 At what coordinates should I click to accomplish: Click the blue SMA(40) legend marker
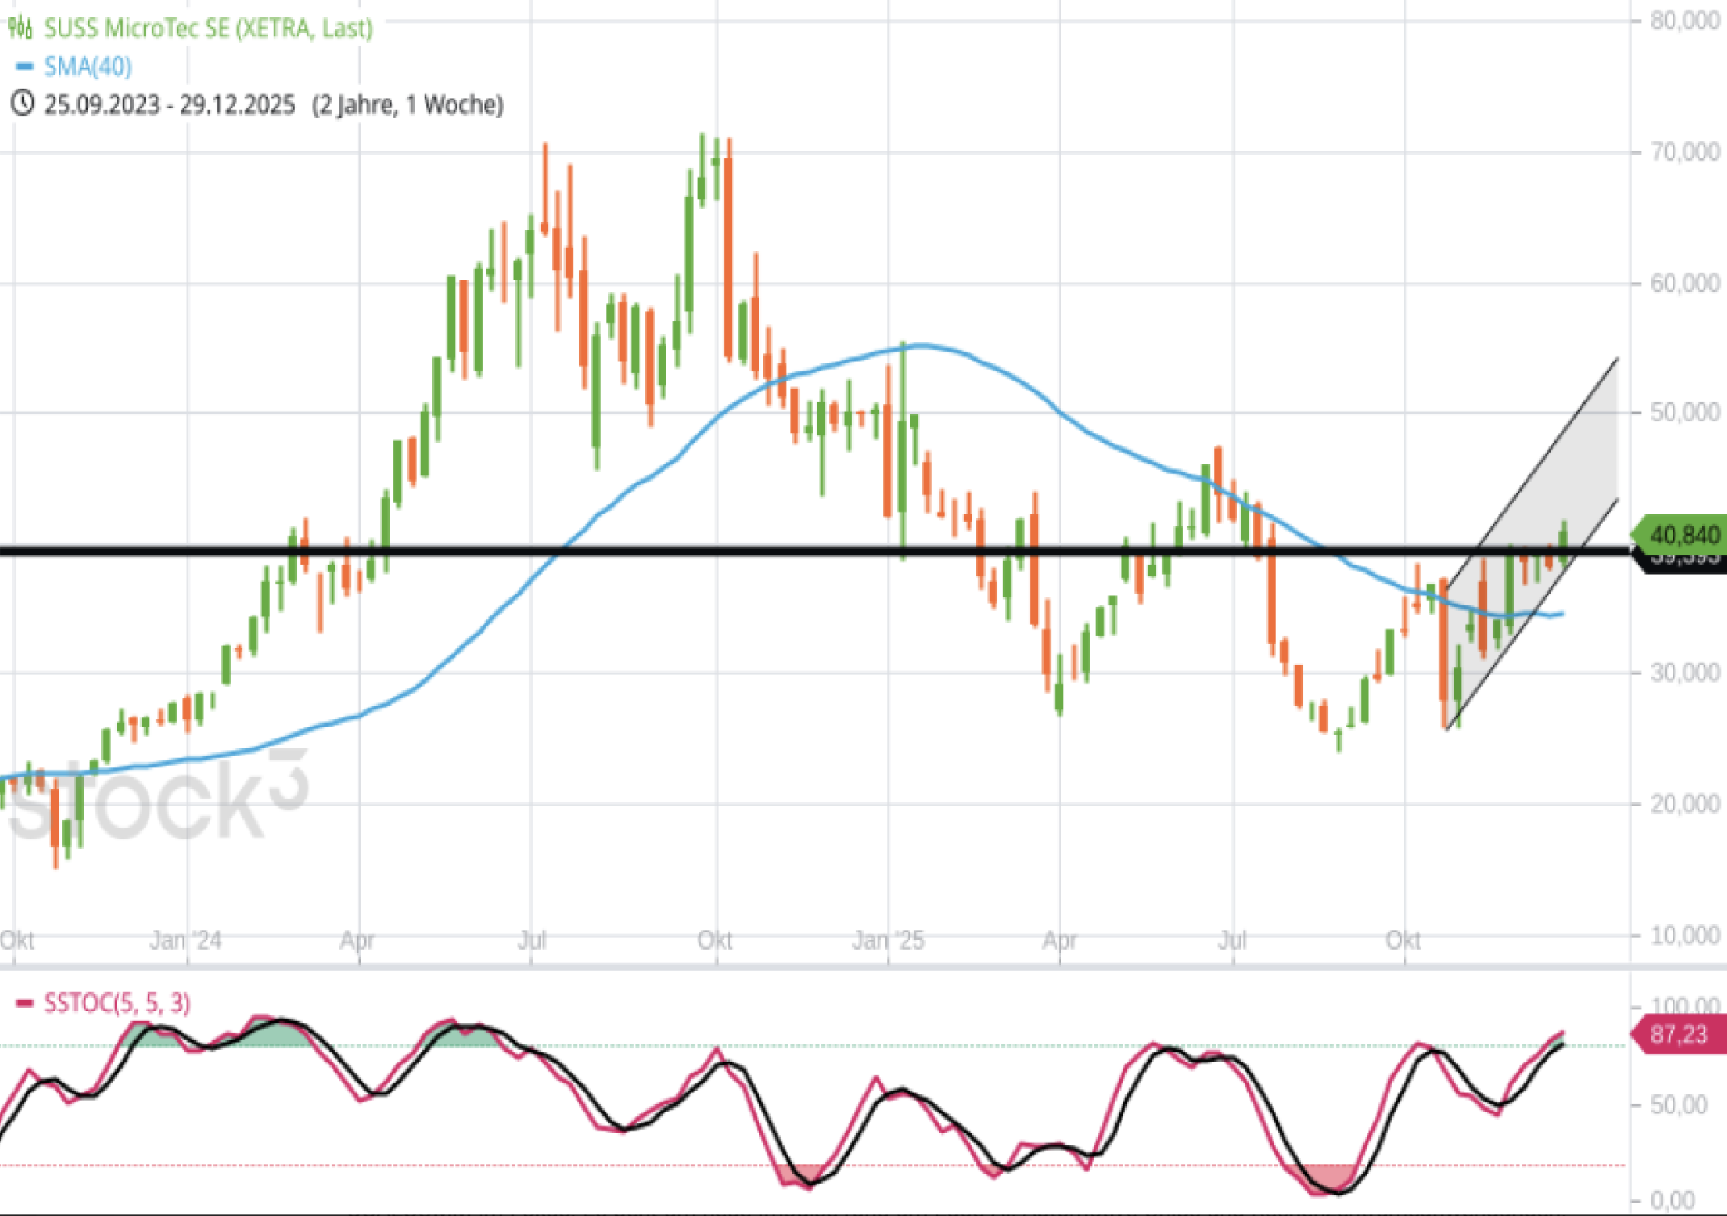pyautogui.click(x=24, y=66)
